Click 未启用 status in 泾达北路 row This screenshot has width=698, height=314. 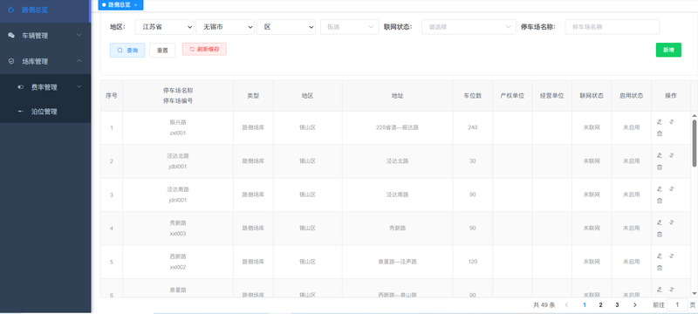click(631, 161)
